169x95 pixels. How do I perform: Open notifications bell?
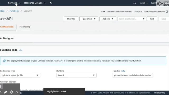134,3
